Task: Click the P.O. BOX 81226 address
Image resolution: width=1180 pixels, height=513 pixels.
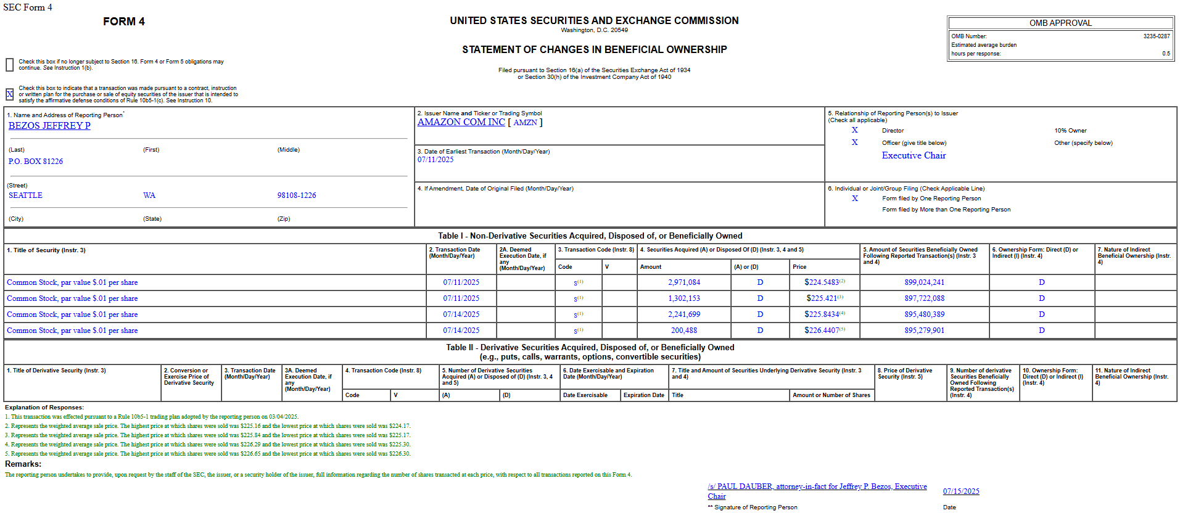Action: point(36,162)
